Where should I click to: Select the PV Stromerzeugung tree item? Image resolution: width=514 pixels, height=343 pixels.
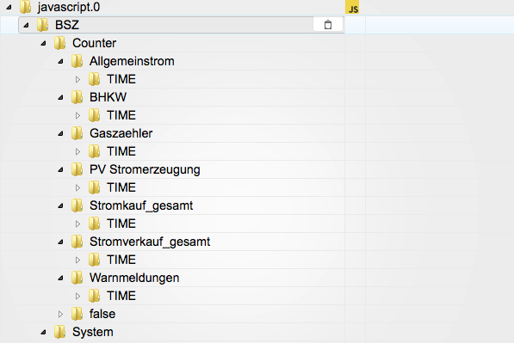[145, 169]
